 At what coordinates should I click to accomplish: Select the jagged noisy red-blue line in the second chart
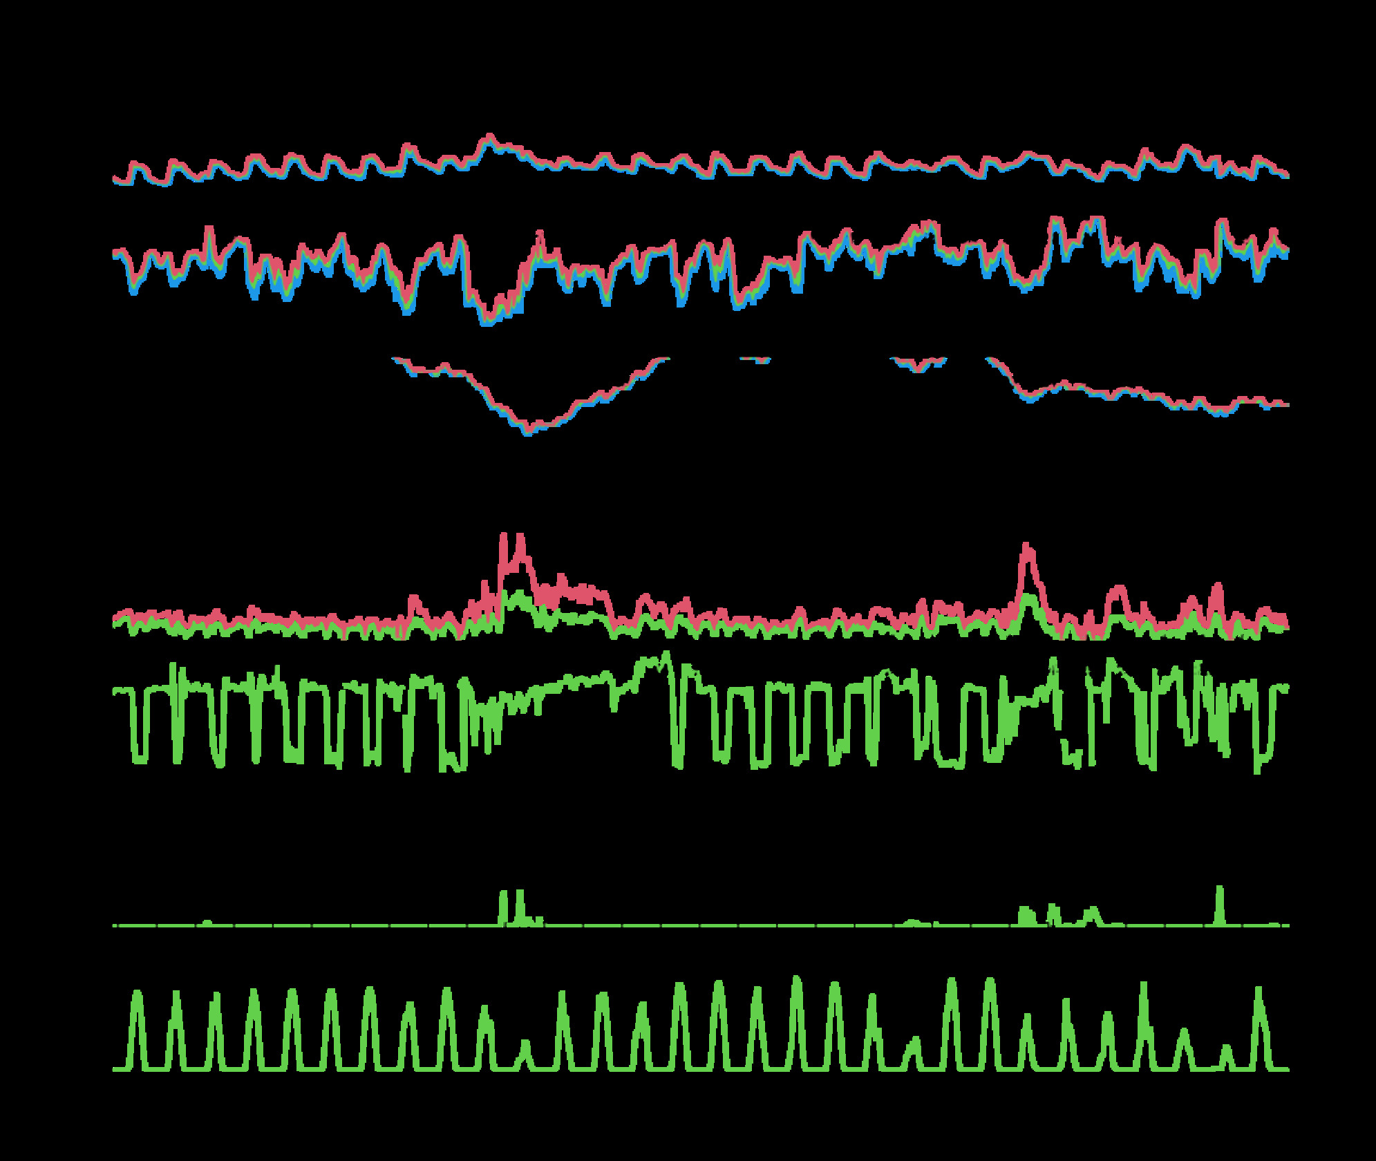[x=701, y=270]
